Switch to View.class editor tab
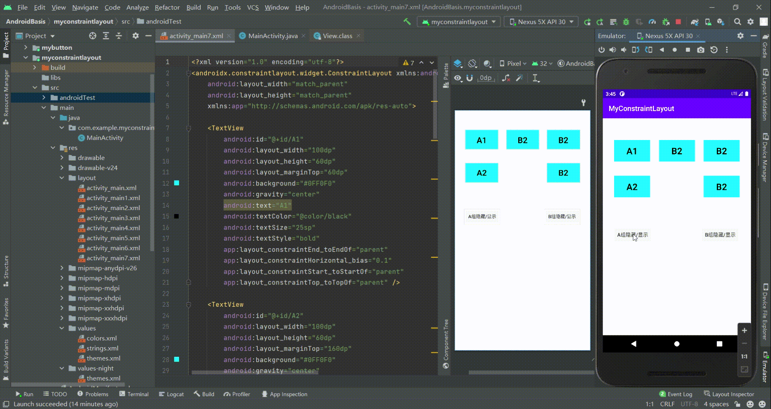 (x=337, y=36)
